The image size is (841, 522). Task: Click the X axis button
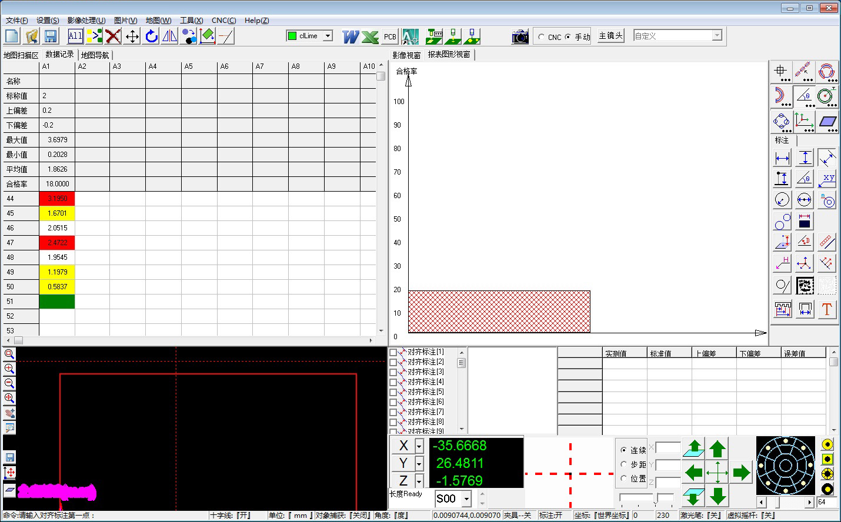click(x=403, y=446)
